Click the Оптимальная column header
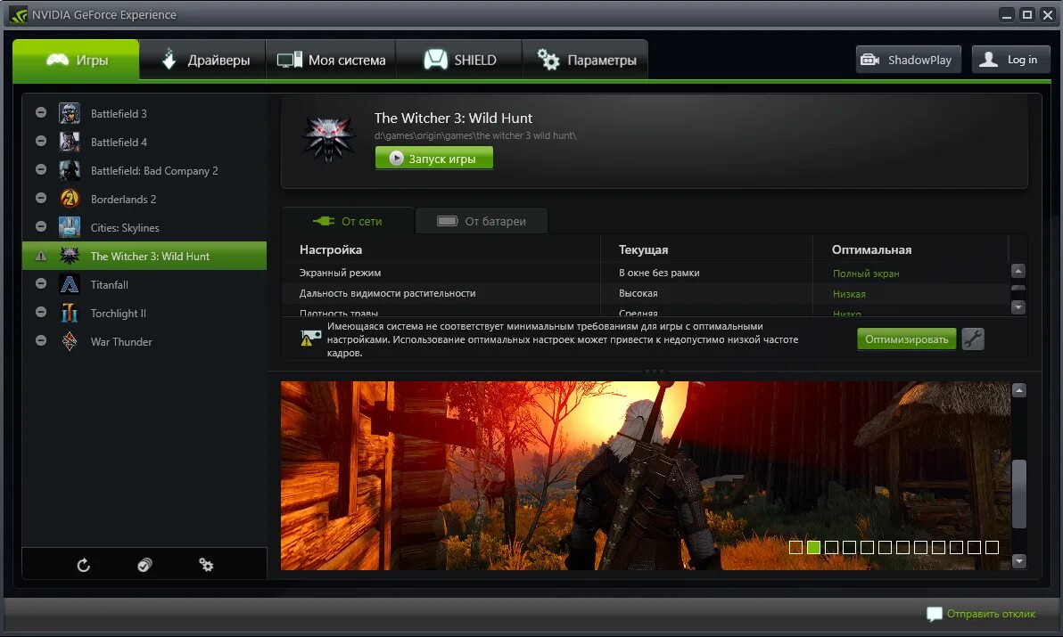Viewport: 1063px width, 637px height. click(x=871, y=249)
